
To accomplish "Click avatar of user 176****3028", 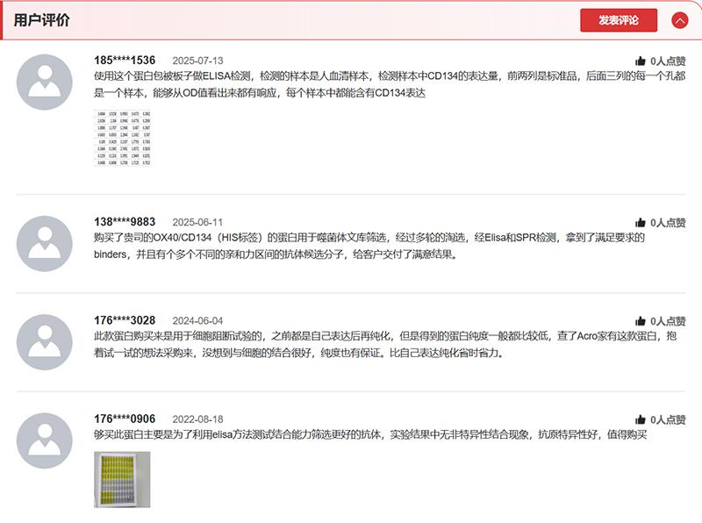I will (45, 342).
